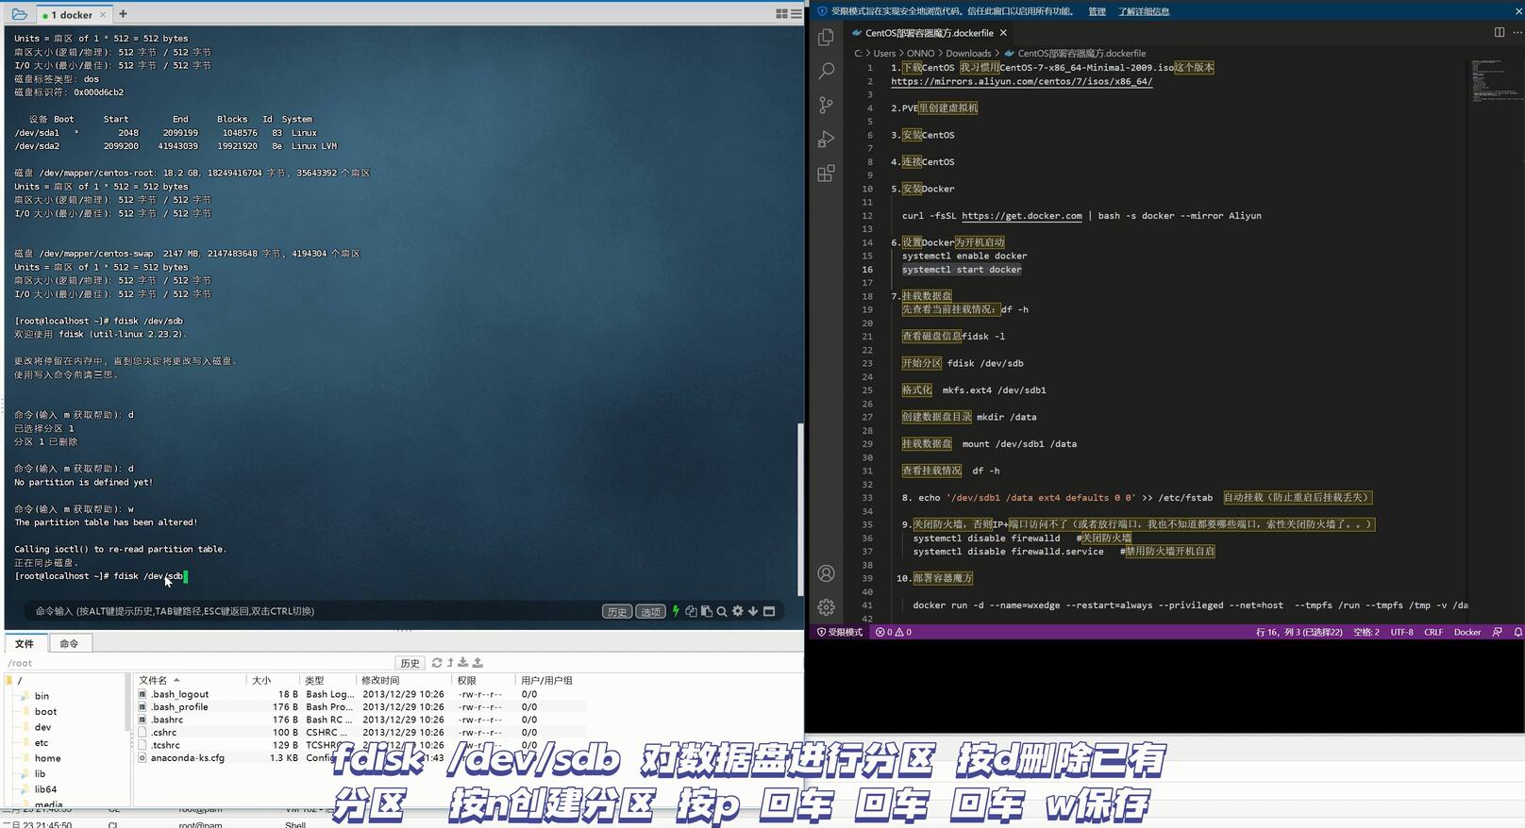Open the Manage gear in VS Code
Image resolution: width=1525 pixels, height=828 pixels.
coord(826,607)
